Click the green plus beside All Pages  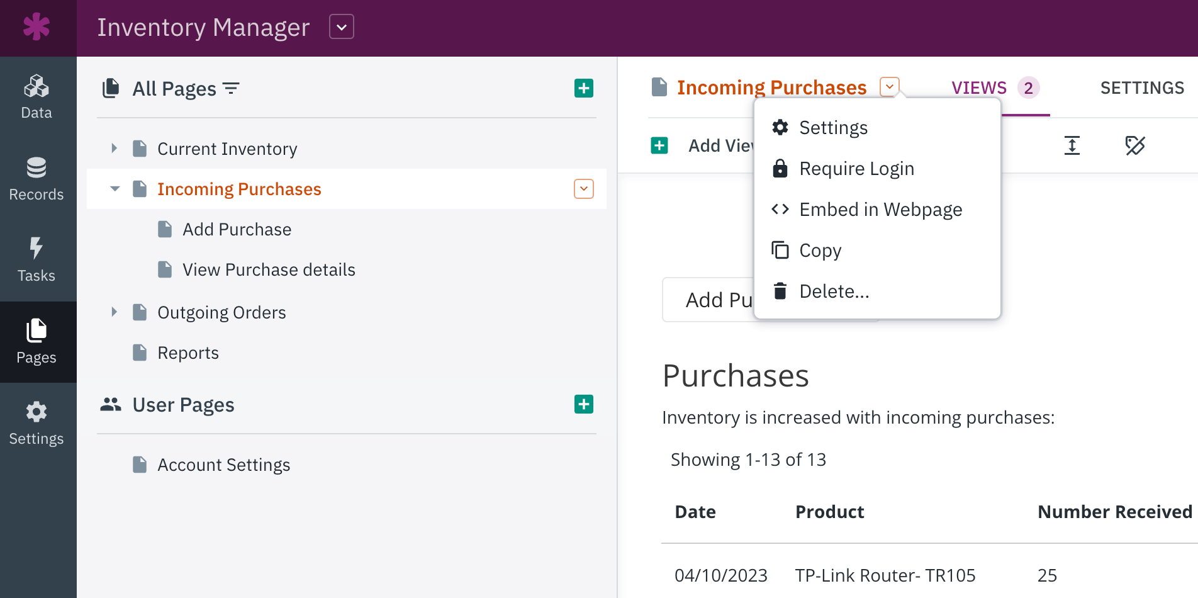coord(583,88)
